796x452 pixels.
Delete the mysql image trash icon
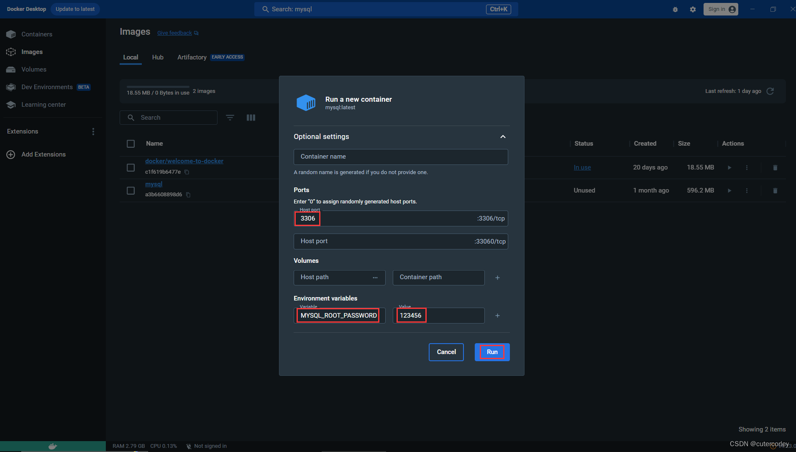tap(775, 190)
